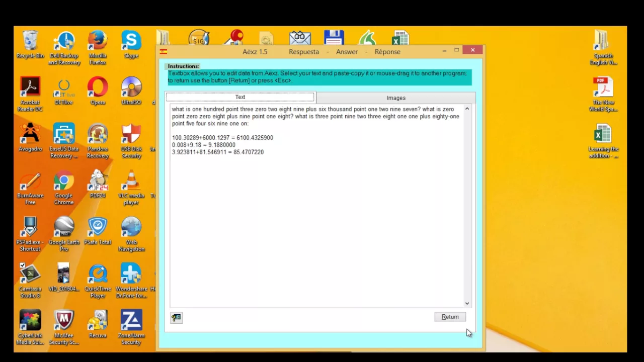Select the floppy disk save icon on desktop
The width and height of the screenshot is (644, 362).
tap(334, 38)
